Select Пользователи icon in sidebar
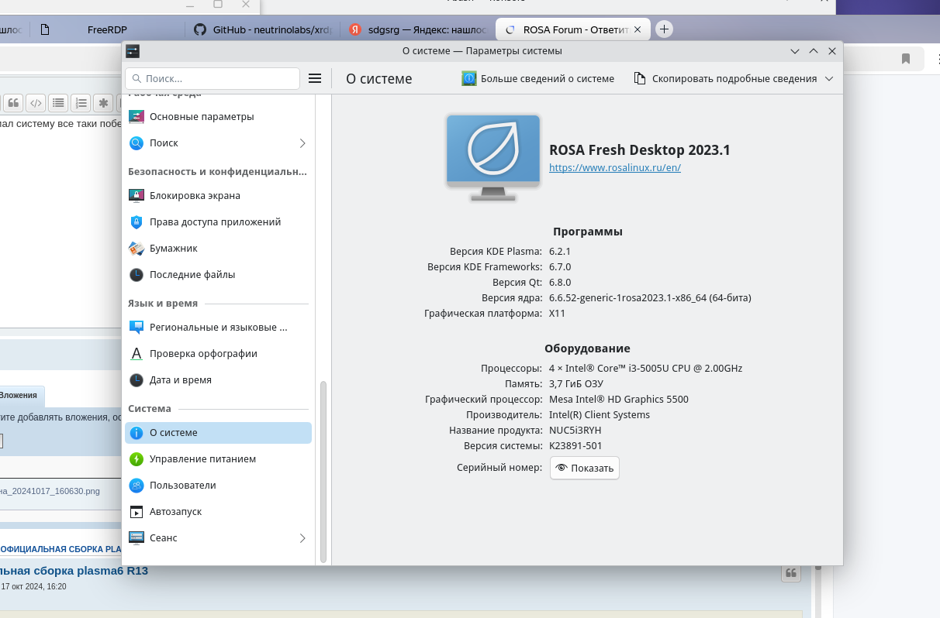The height and width of the screenshot is (618, 940). coord(137,486)
